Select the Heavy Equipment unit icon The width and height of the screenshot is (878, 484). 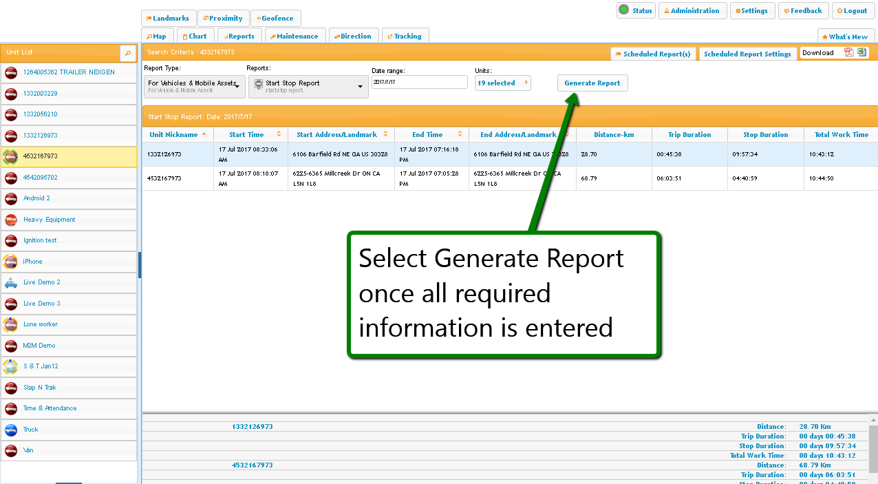click(x=11, y=220)
